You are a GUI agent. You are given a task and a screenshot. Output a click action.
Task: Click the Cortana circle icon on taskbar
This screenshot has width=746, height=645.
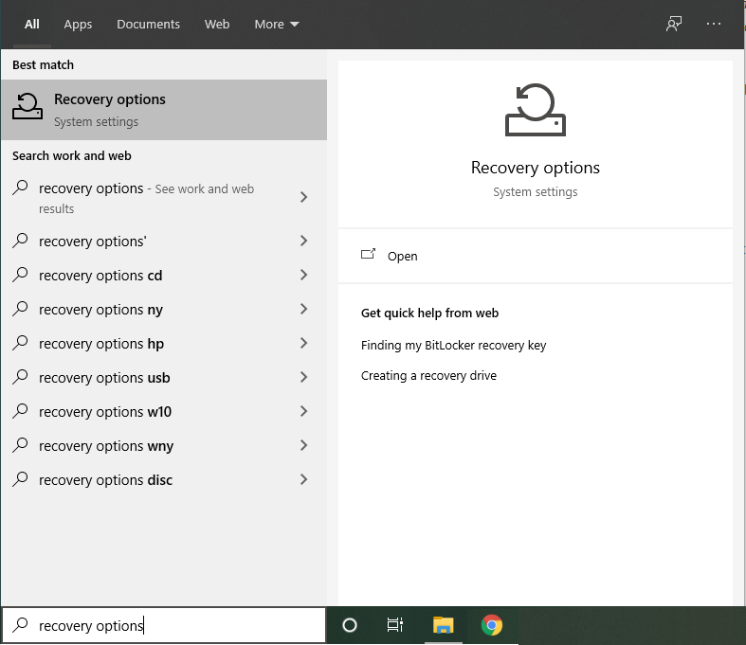349,625
